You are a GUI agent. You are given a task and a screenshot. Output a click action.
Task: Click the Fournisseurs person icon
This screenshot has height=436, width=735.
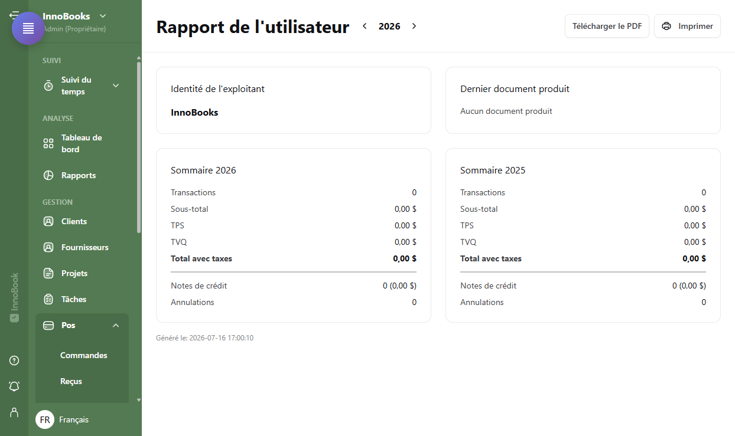(x=48, y=247)
